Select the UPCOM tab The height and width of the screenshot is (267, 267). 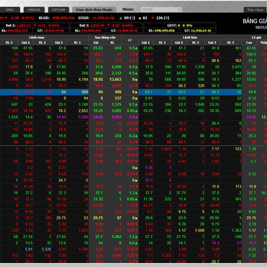(59, 10)
